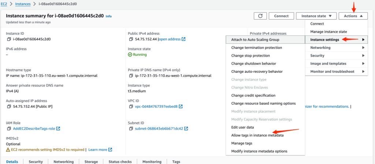Image resolution: width=375 pixels, height=164 pixels.
Task: Switch to the Security tab
Action: pyautogui.click(x=36, y=161)
